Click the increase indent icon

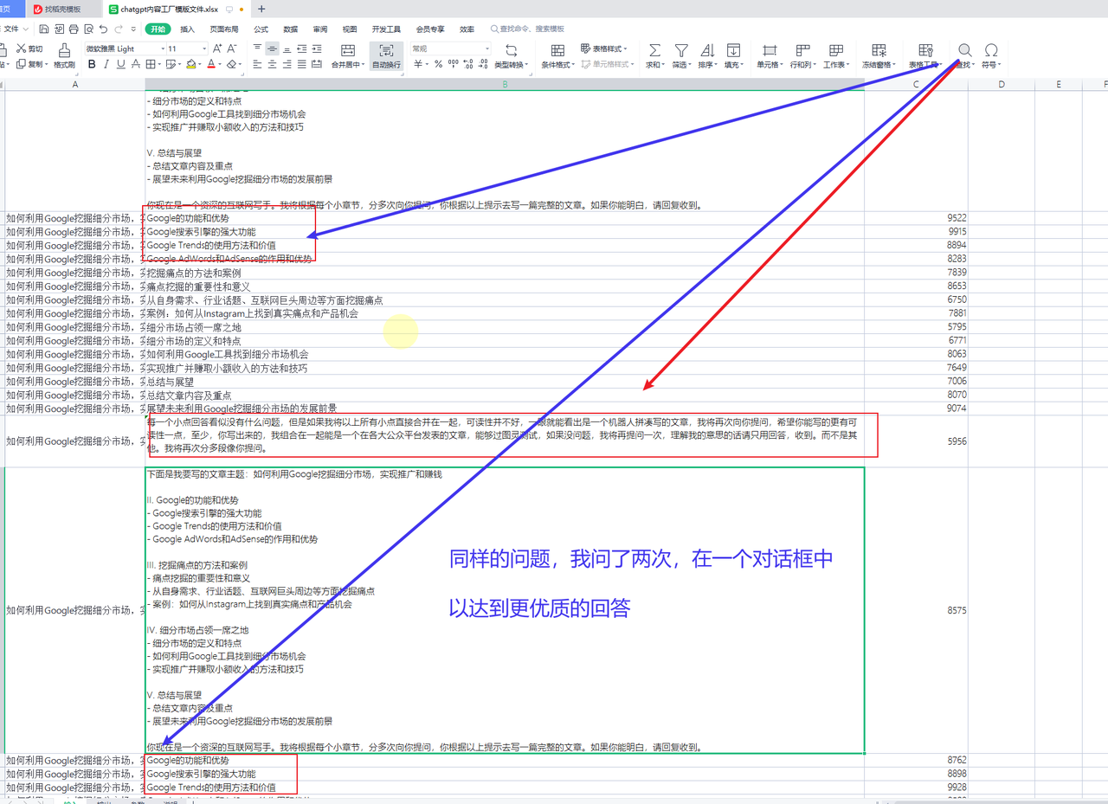(319, 49)
